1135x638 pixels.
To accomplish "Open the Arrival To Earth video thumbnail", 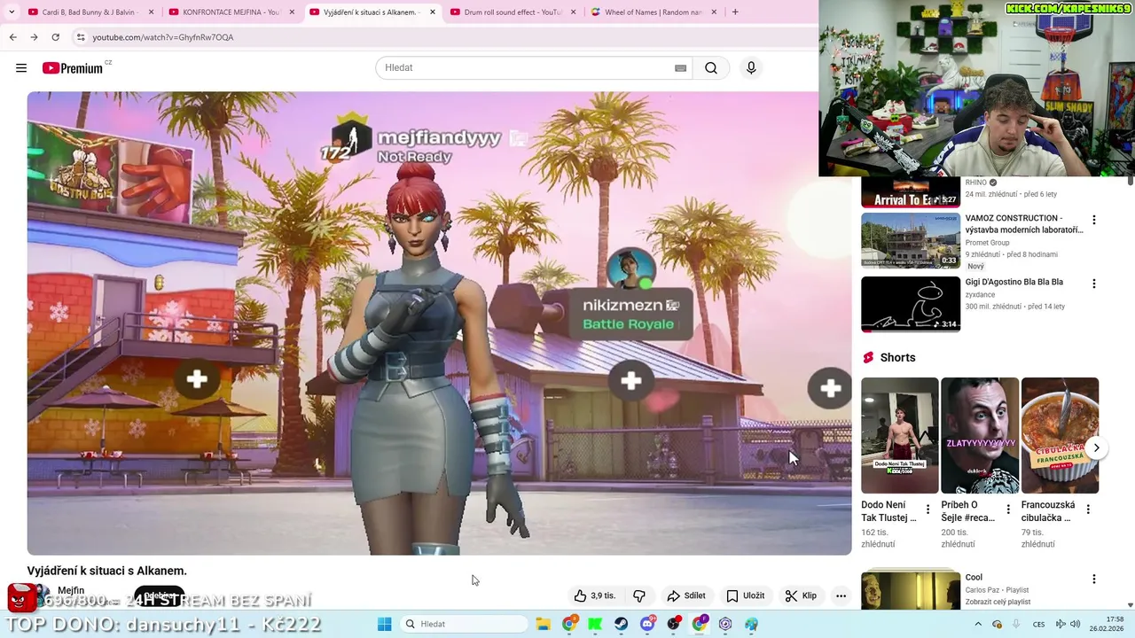I will [911, 192].
